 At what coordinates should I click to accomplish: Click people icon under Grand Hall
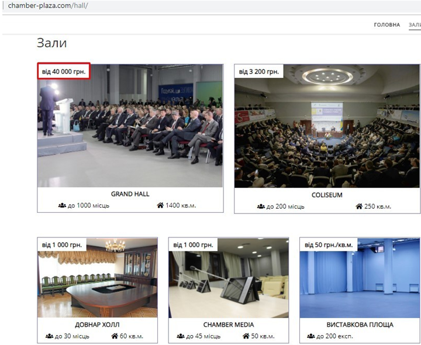point(62,205)
